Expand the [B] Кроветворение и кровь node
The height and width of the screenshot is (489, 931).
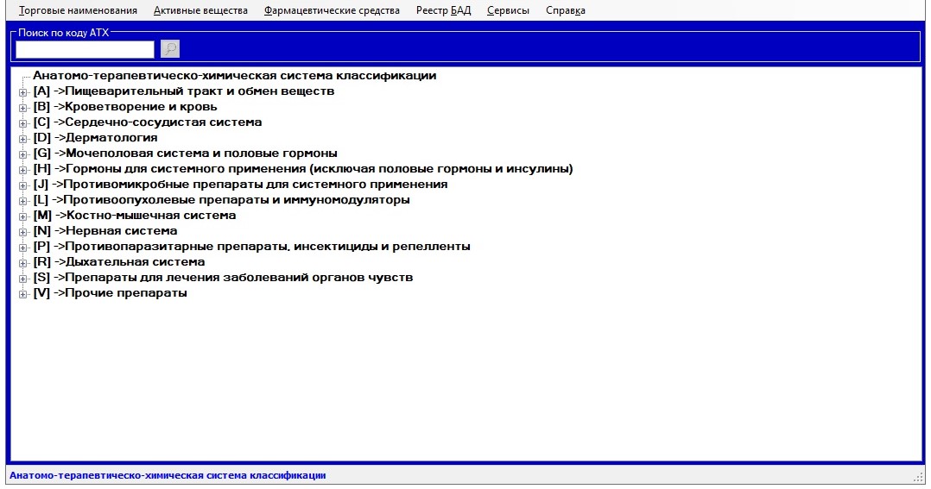(22, 107)
